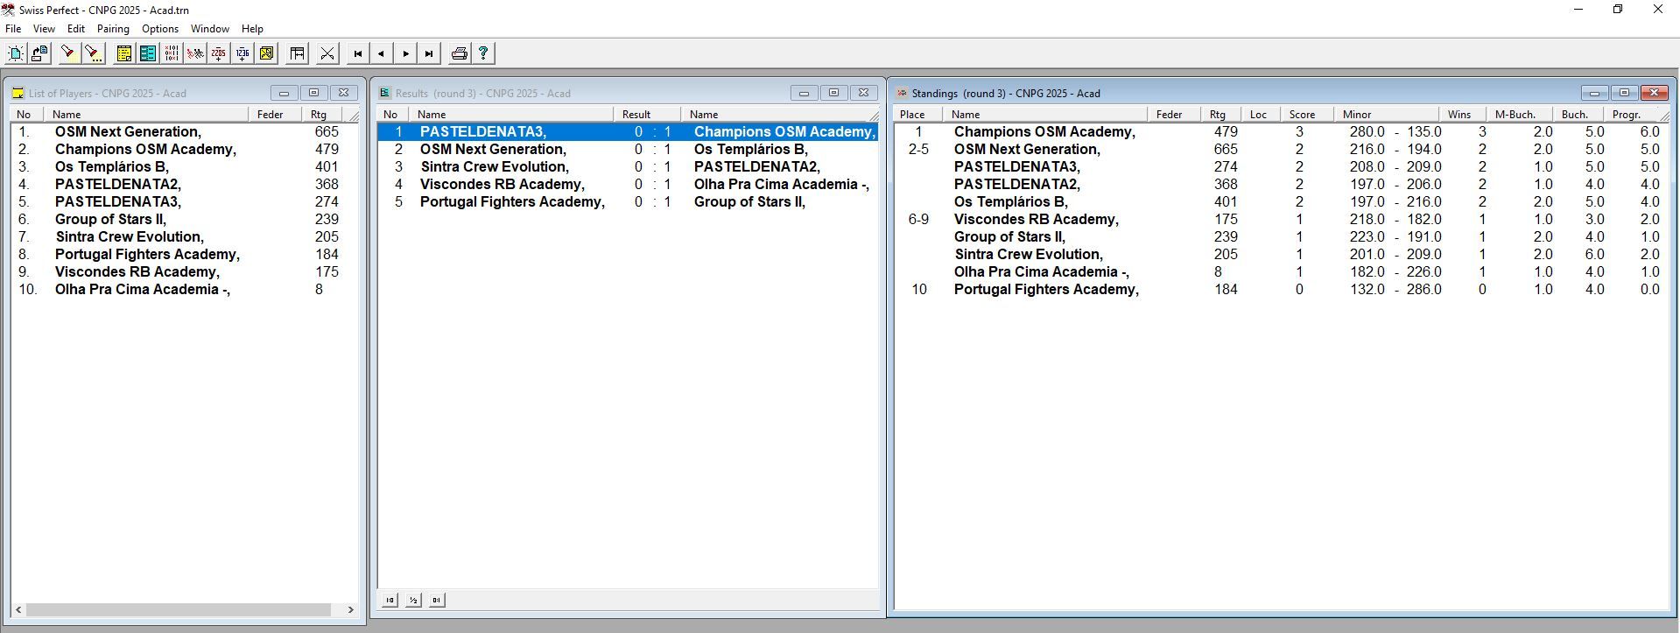
Task: Open the Edit menu
Action: pos(76,29)
